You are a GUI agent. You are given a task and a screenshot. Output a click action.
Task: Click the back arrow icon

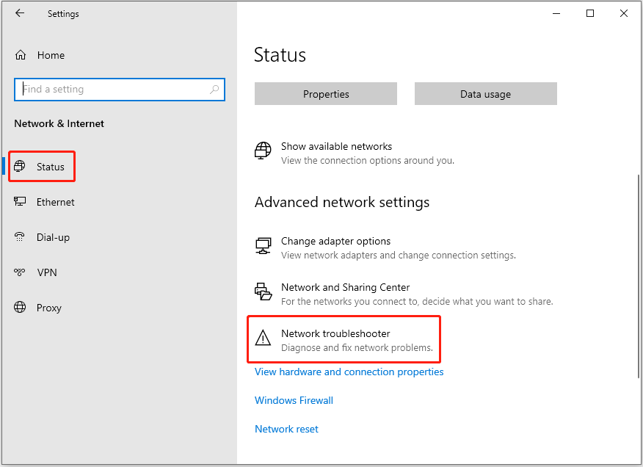(x=20, y=13)
